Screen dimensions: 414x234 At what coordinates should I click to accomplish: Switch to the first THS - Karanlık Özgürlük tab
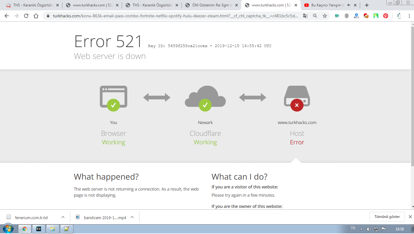point(32,5)
